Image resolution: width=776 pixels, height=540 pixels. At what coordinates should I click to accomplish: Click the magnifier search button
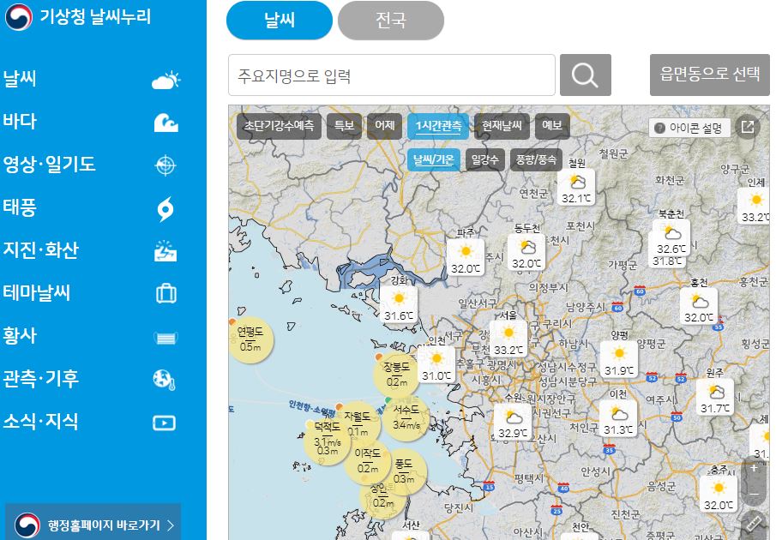point(586,75)
